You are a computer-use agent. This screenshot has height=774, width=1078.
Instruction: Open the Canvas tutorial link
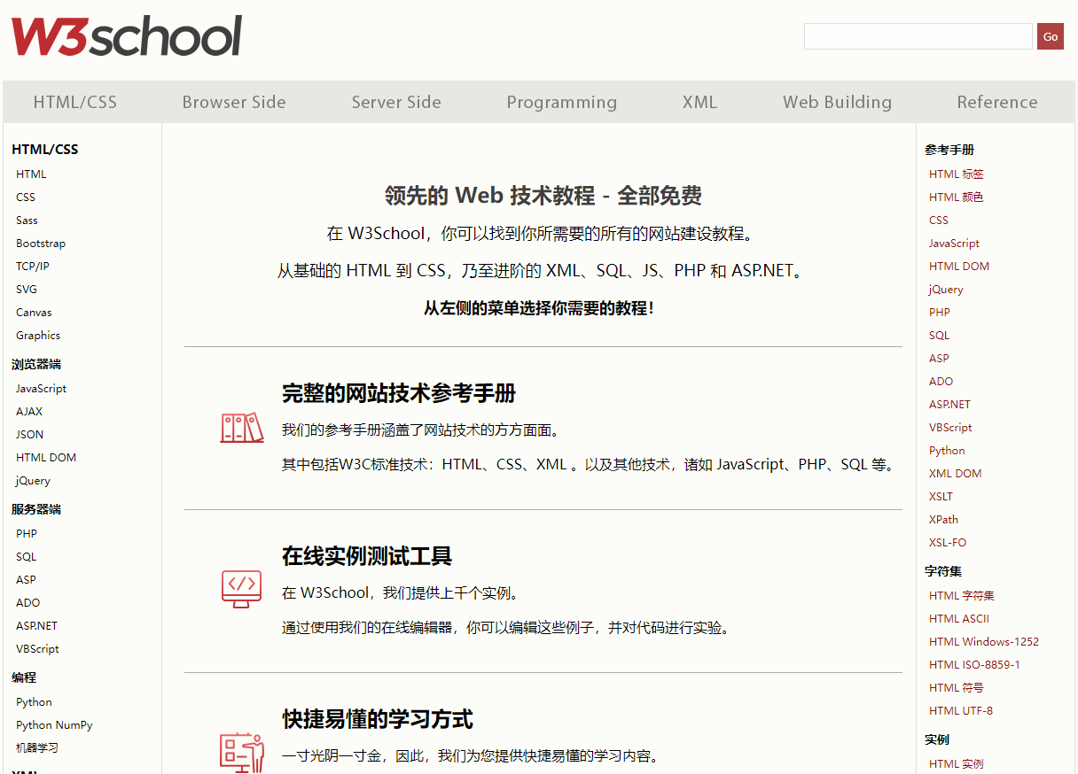[34, 313]
